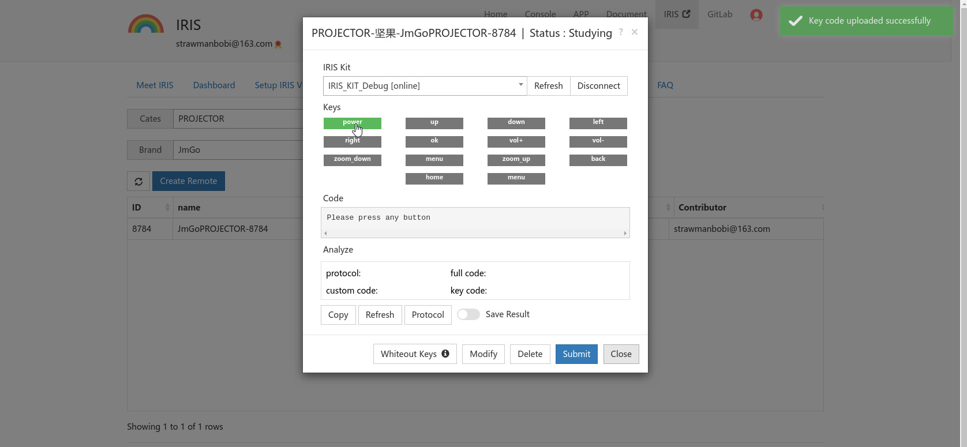Switch to the FAQ tab
Image resolution: width=967 pixels, height=447 pixels.
click(x=665, y=85)
